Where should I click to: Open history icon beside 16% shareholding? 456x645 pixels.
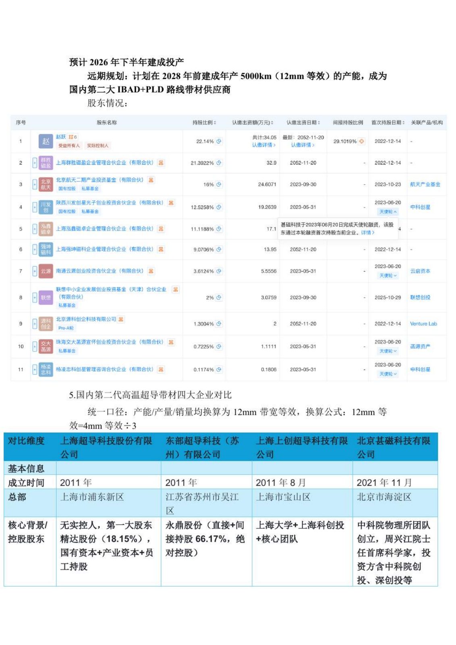(x=219, y=184)
